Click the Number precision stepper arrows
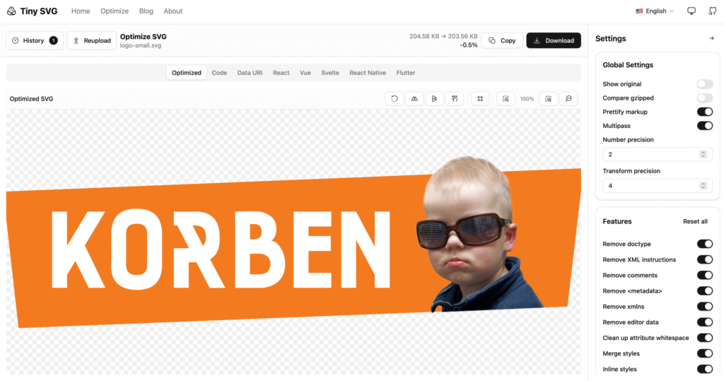Viewport: 724px width, 381px height. (x=703, y=154)
